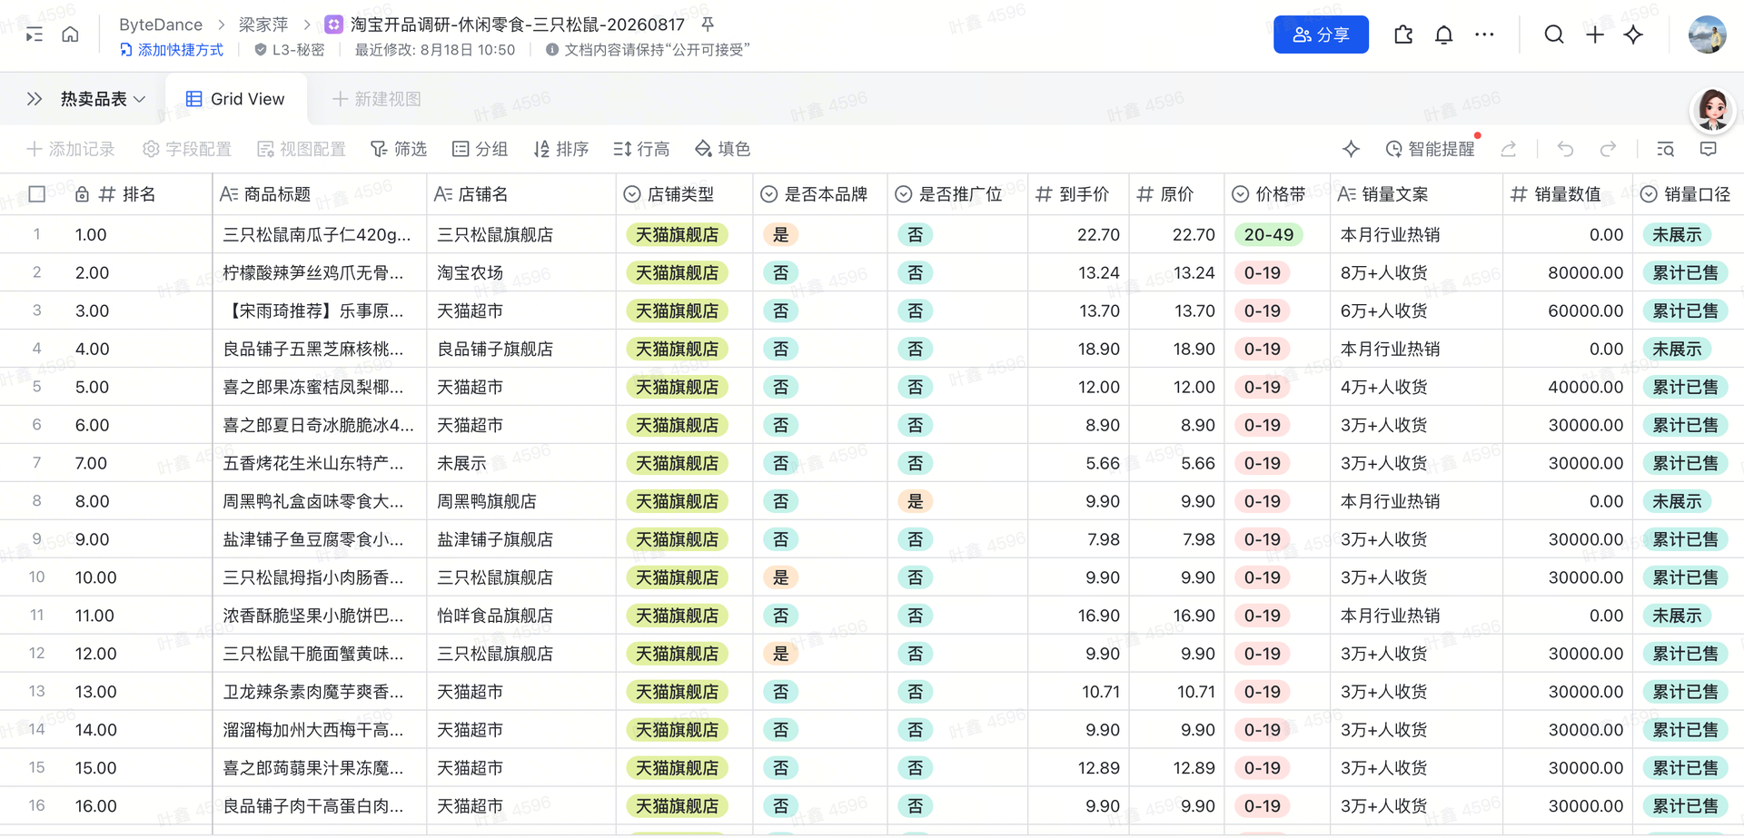Click the 20-49 price band tag
Viewport: 1744px width, 838px height.
click(1269, 234)
